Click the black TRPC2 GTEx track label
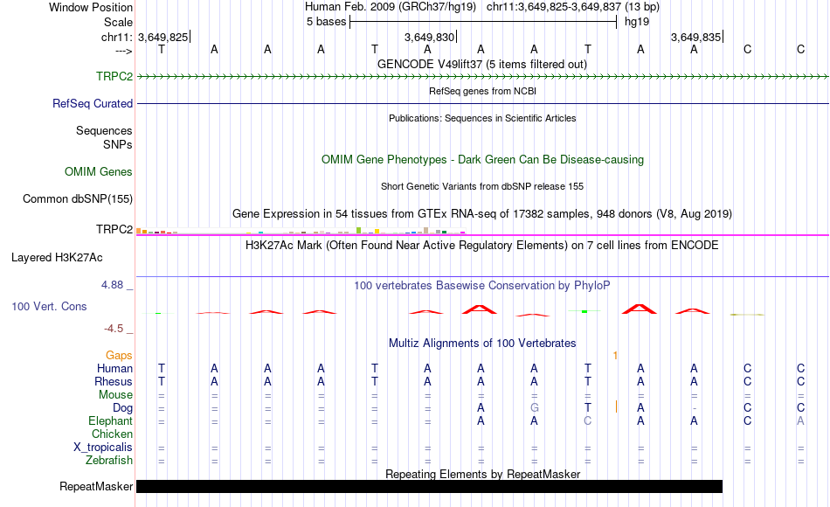This screenshot has width=830, height=507. (x=114, y=229)
